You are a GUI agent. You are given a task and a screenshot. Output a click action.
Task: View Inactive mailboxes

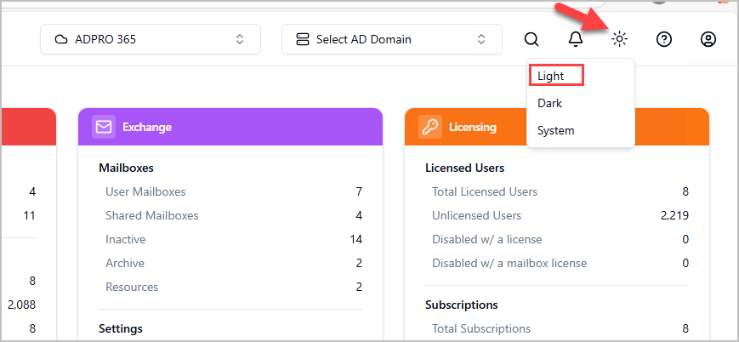(126, 239)
